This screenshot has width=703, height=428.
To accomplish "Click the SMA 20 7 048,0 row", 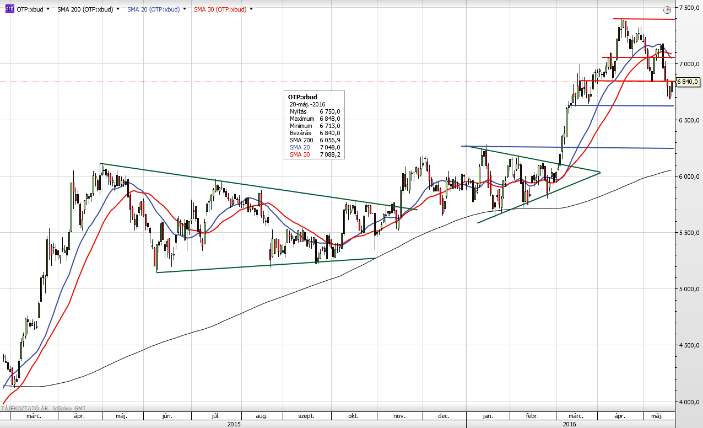I will 315,147.
